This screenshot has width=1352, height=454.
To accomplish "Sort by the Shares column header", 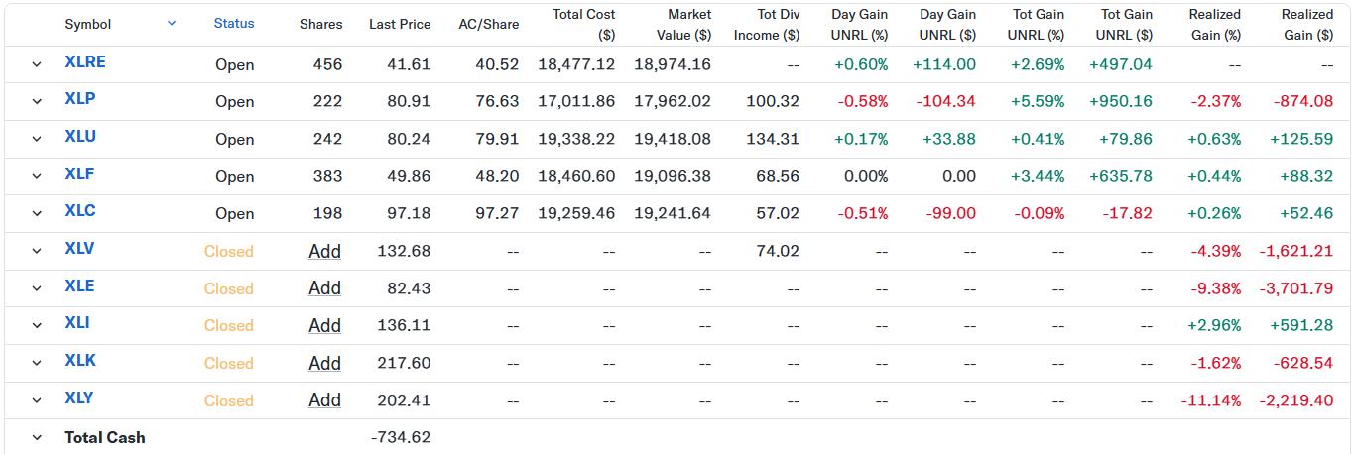I will [320, 24].
